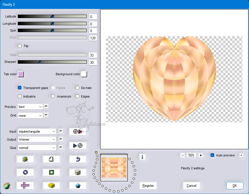The width and height of the screenshot is (249, 194).
Task: Zoom out with the minus button
Action: click(x=183, y=155)
